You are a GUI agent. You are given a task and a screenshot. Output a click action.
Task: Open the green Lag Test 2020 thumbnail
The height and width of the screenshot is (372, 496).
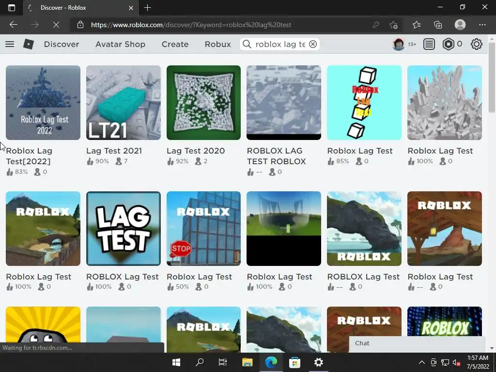click(203, 103)
